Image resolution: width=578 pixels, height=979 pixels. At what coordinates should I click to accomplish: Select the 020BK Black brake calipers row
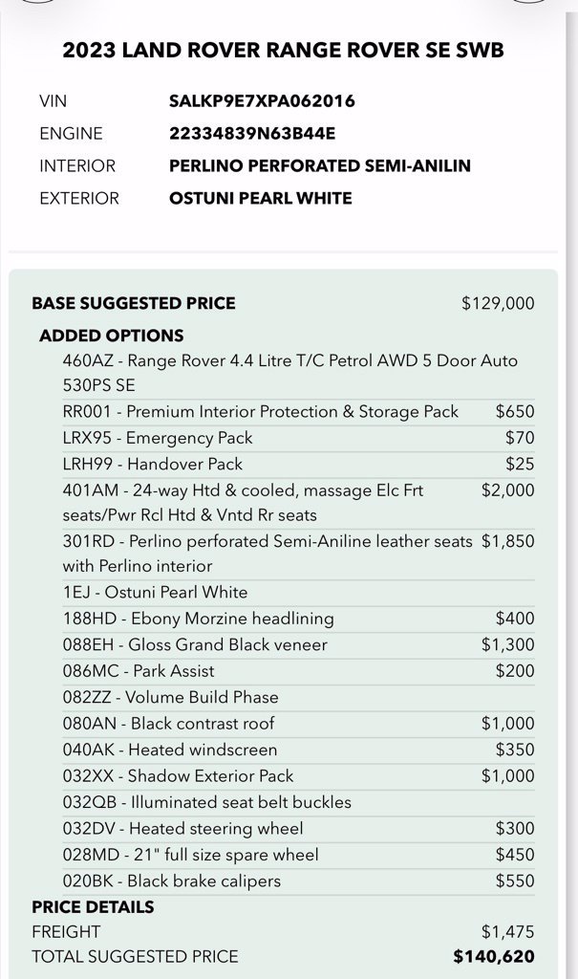coord(298,881)
